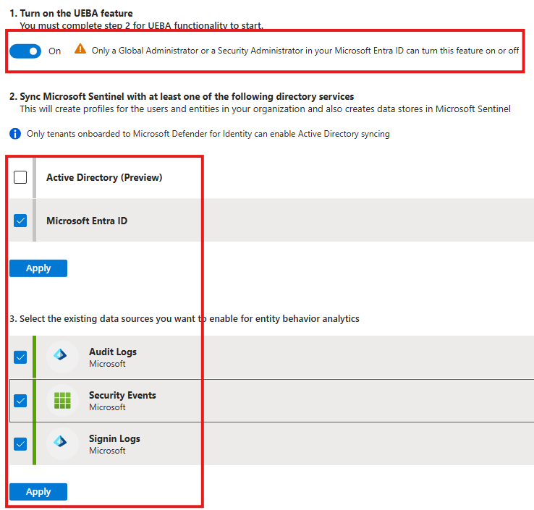Screen dimensions: 534x510
Task: Click the Security Events green grid icon
Action: click(x=62, y=400)
